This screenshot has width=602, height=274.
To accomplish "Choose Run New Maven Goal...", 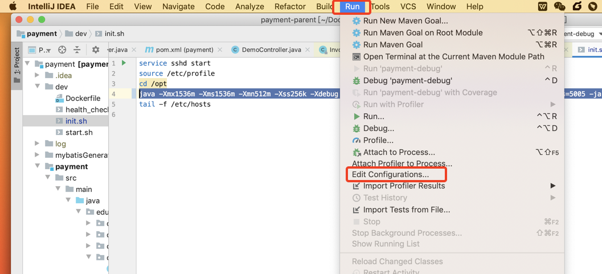I will [x=452, y=21].
